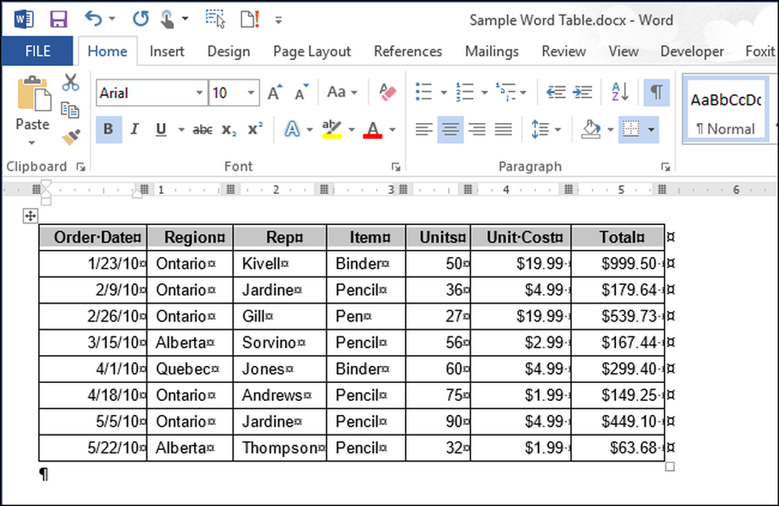
Task: Toggle Strikethrough formatting
Action: [x=203, y=129]
